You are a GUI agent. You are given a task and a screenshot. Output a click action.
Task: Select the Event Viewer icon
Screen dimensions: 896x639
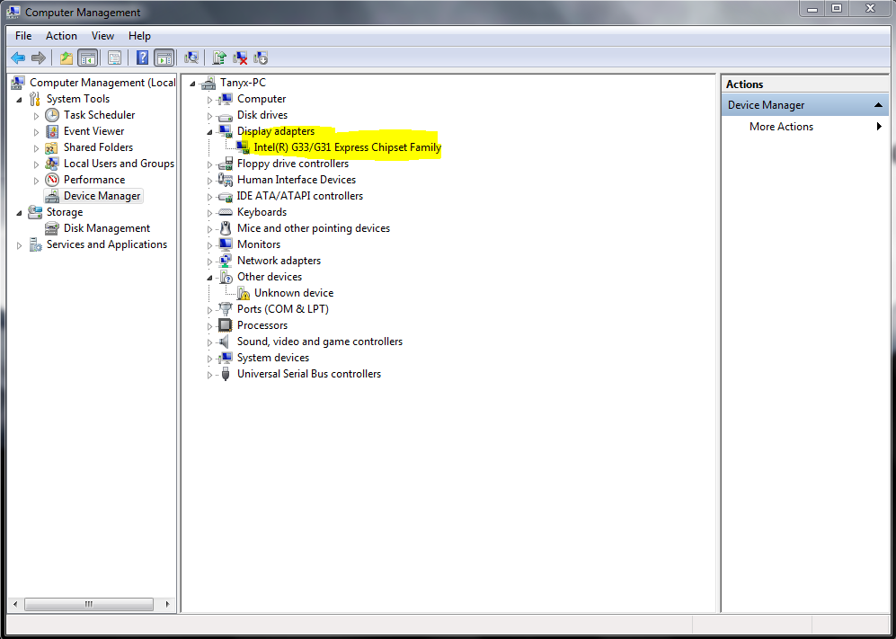(x=52, y=131)
